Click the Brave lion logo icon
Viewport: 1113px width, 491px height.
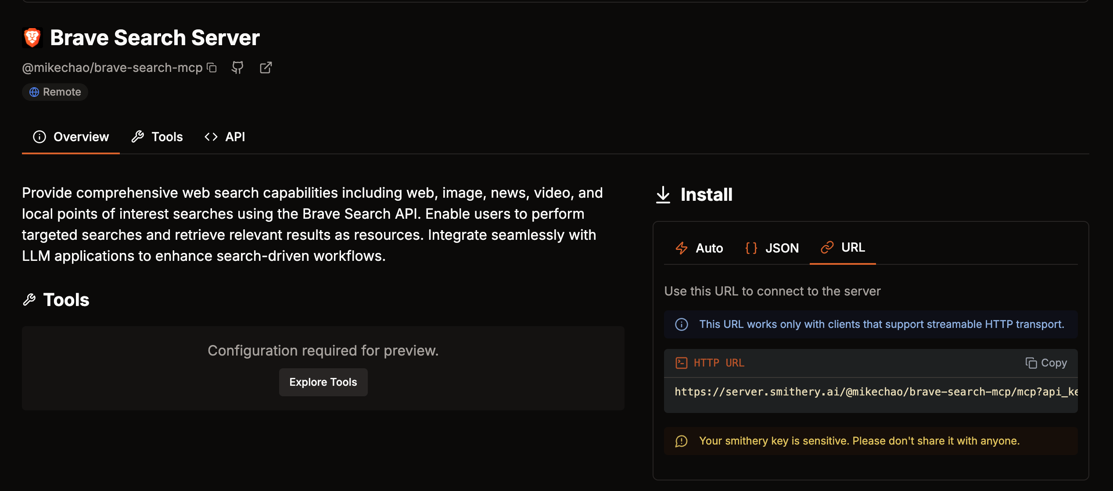click(x=32, y=38)
